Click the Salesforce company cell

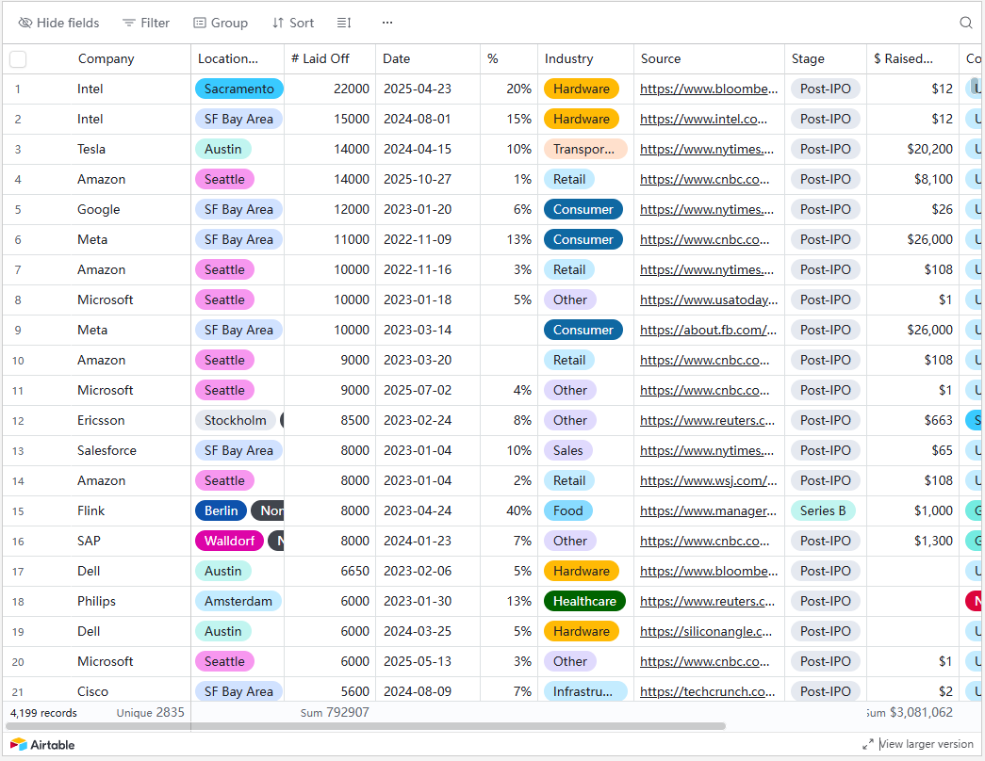tap(107, 451)
